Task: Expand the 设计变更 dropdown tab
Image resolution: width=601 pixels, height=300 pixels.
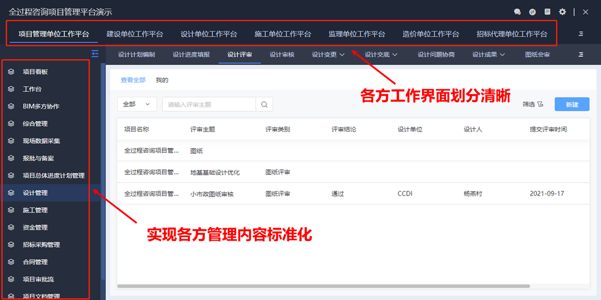Action: coord(328,54)
